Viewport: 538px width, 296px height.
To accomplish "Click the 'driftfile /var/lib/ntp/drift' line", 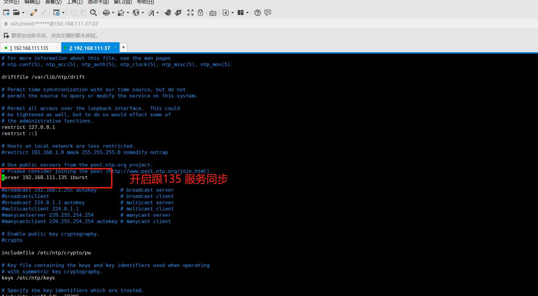I will pos(43,77).
